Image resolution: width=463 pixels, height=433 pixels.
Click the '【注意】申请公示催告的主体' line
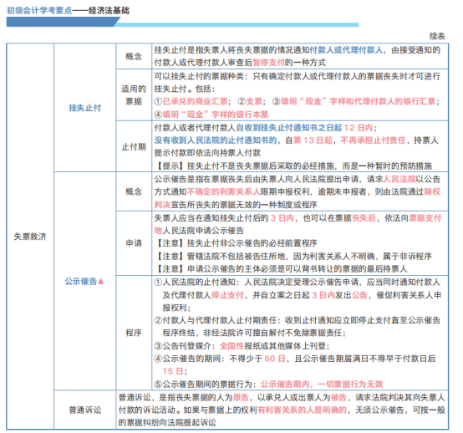click(x=281, y=269)
